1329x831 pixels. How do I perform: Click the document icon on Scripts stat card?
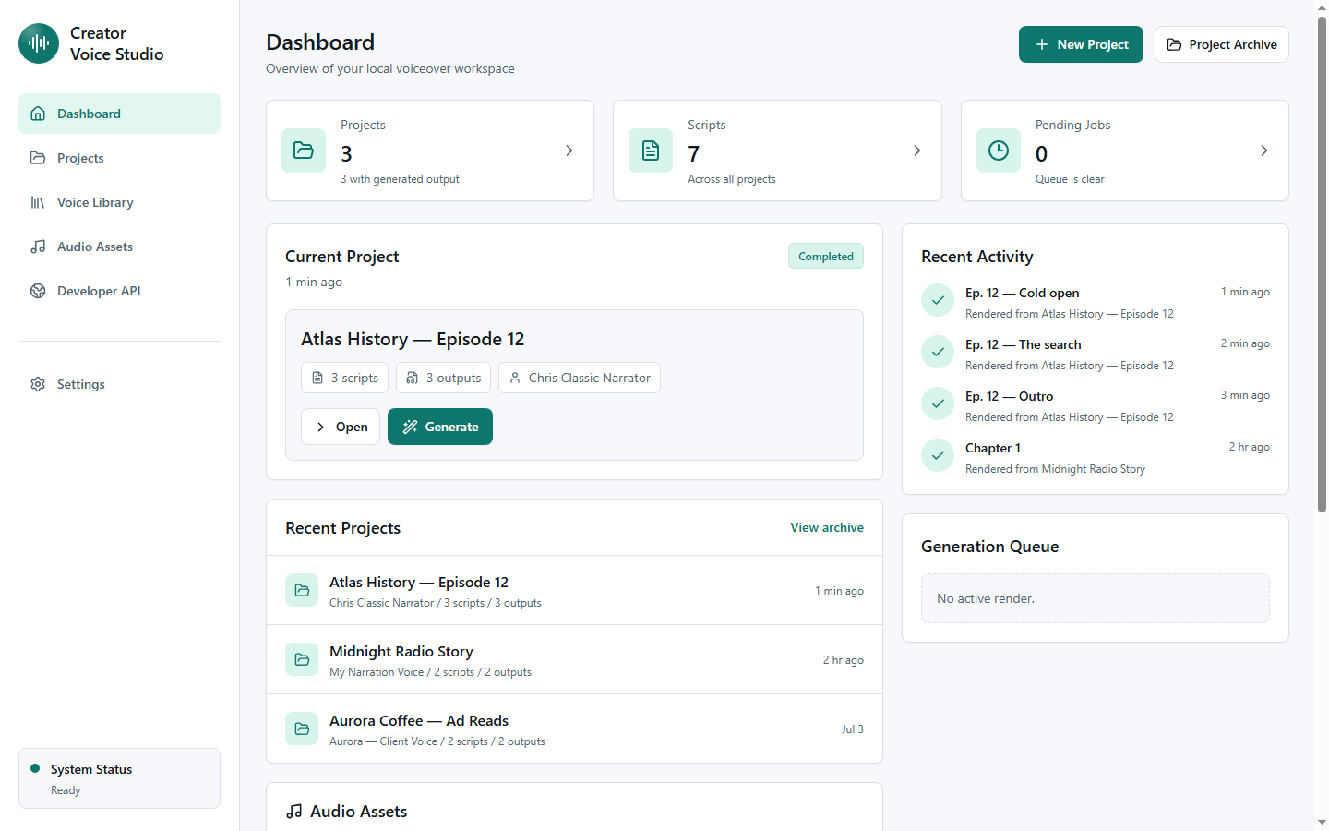point(651,151)
